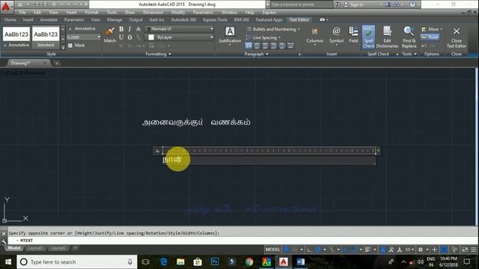Viewport: 479px width, 269px height.
Task: Click the Match text formatting brush
Action: (x=110, y=34)
